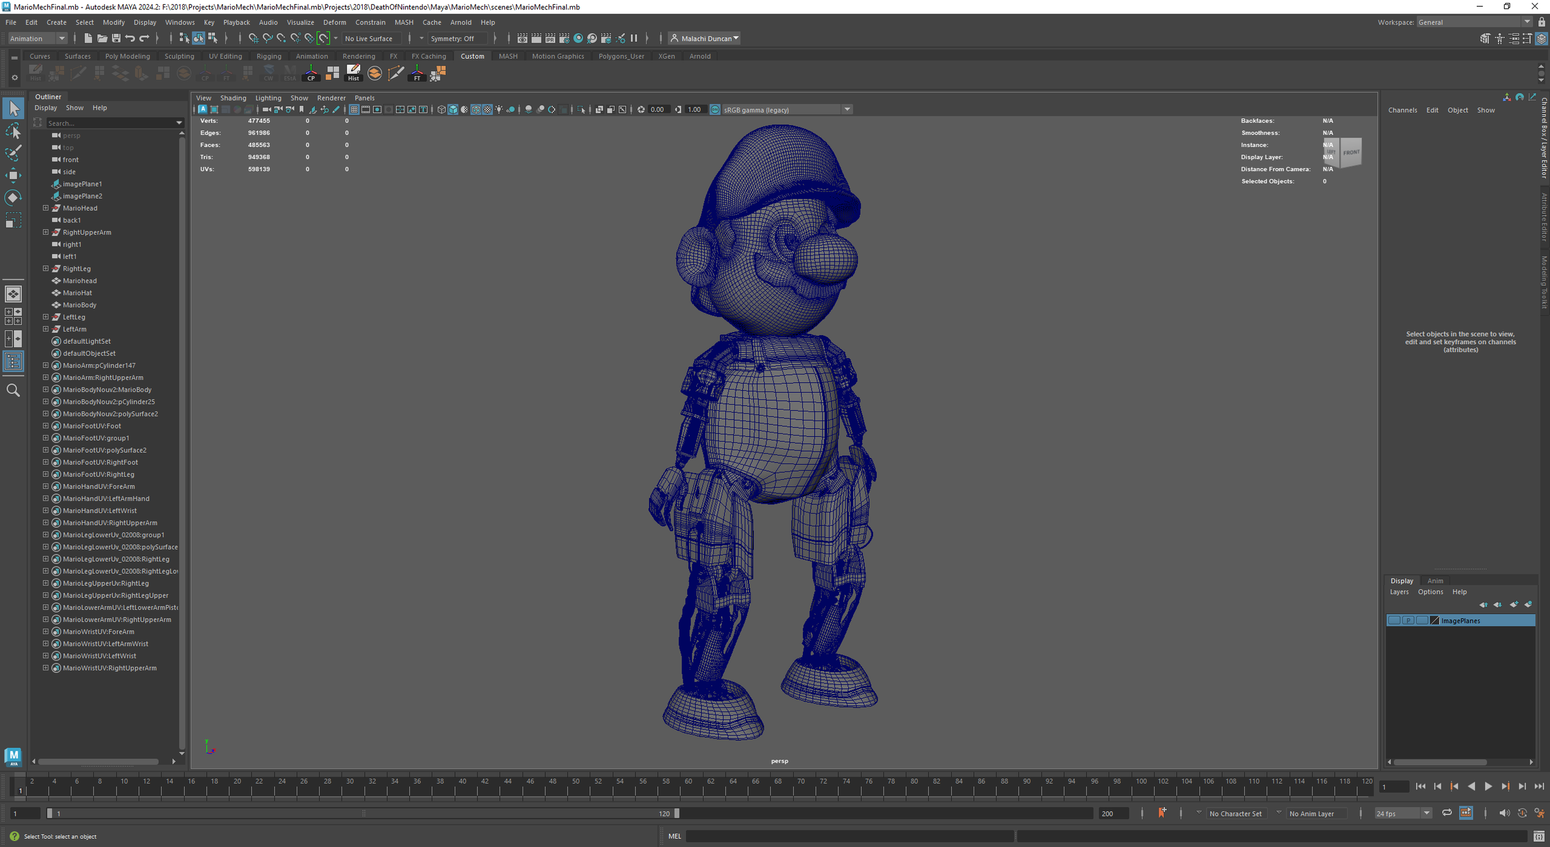Image resolution: width=1550 pixels, height=847 pixels.
Task: Select the Lasso selection tool
Action: point(13,131)
